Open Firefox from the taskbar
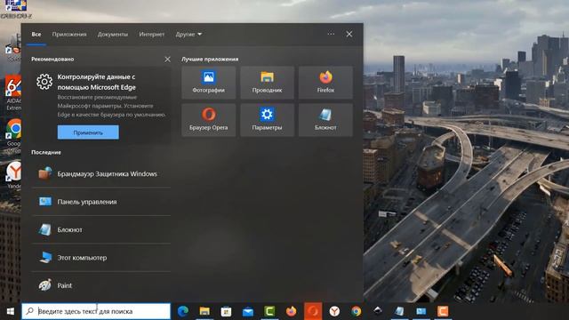Viewport: 569px width, 320px height. [291, 311]
